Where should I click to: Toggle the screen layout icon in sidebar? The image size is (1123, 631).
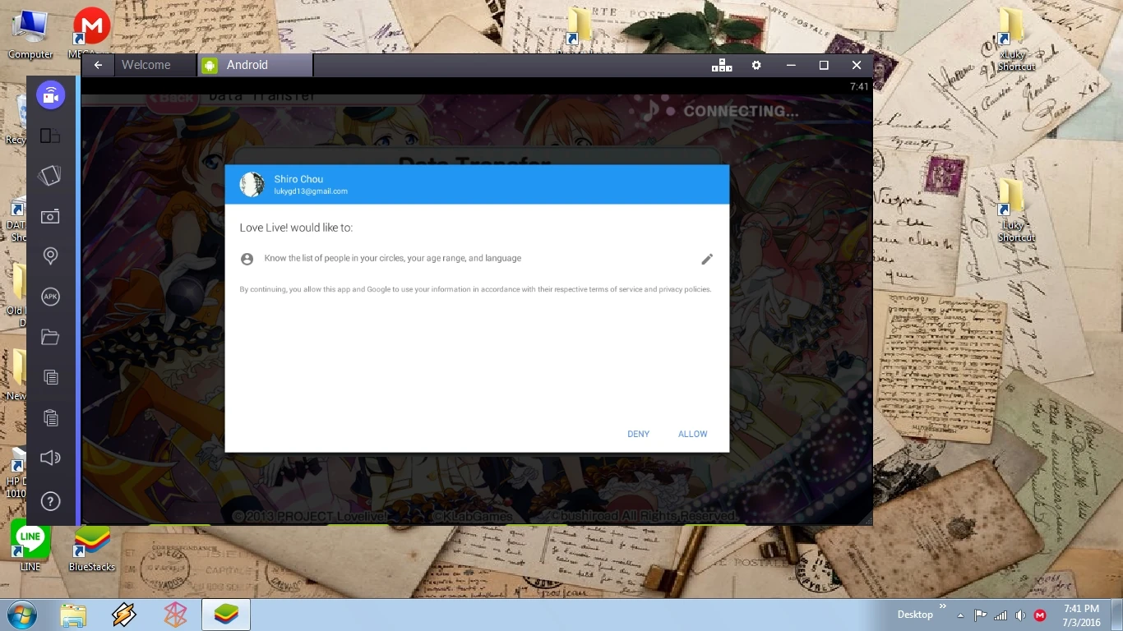[x=50, y=136]
